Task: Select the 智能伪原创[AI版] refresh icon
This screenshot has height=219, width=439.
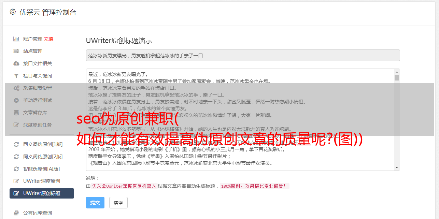Action: click(16, 169)
